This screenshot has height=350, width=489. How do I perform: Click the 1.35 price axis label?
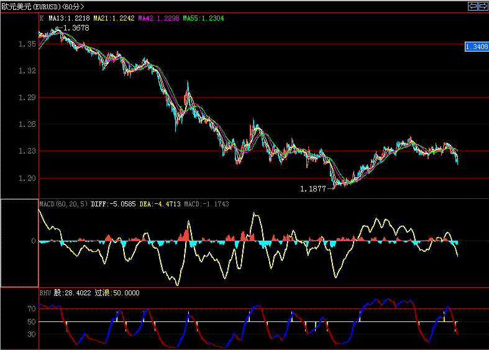(27, 44)
